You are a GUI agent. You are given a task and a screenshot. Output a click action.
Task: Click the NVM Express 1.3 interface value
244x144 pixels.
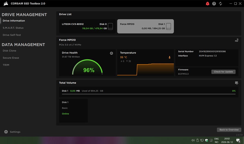coord(208,56)
